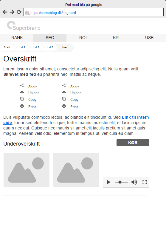The width and height of the screenshot is (166, 244).
Task: Click the padlock icon in address bar
Action: pos(27,12)
